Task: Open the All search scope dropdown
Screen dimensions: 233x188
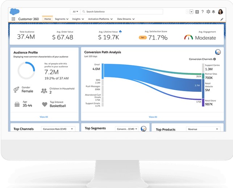Action: 75,12
